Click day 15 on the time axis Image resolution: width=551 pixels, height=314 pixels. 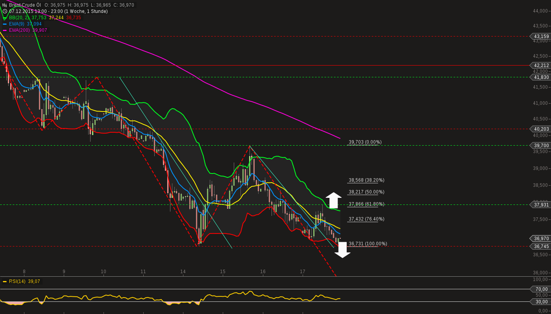click(223, 272)
